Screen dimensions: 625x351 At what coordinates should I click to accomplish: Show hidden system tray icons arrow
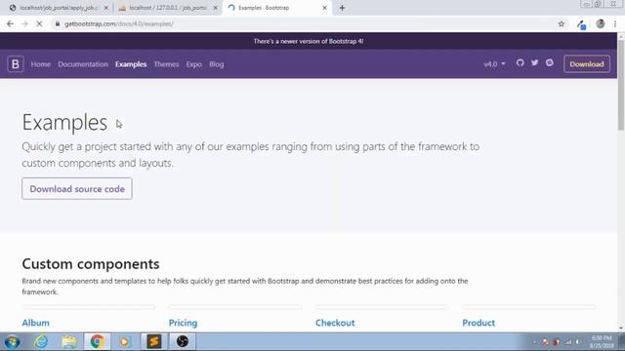[x=534, y=342]
